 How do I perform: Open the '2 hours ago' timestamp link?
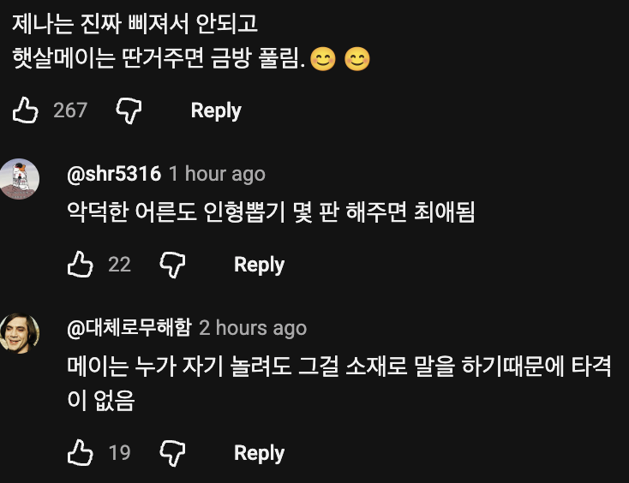[253, 328]
